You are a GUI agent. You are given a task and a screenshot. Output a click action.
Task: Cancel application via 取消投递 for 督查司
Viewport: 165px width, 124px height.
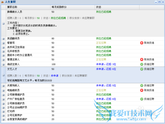(149, 43)
